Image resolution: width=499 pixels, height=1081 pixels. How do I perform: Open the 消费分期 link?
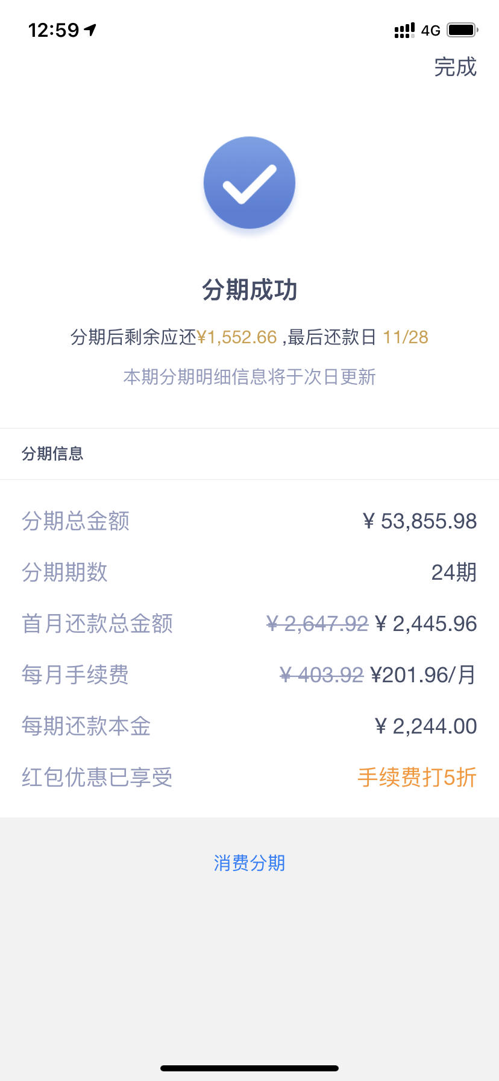pos(249,863)
